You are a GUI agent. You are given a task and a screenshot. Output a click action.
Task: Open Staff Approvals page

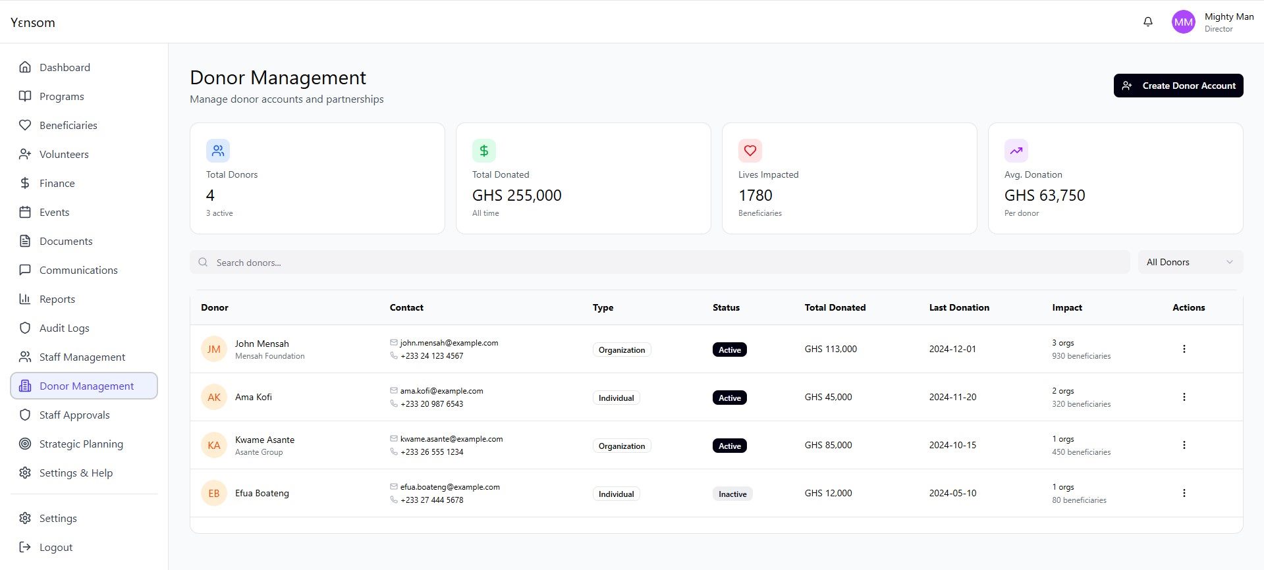(x=84, y=415)
